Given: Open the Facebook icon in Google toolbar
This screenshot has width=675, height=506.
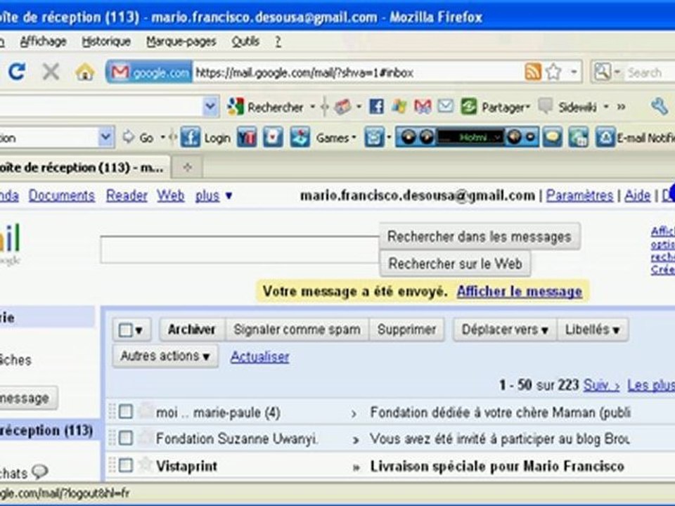Looking at the screenshot, I should 376,106.
